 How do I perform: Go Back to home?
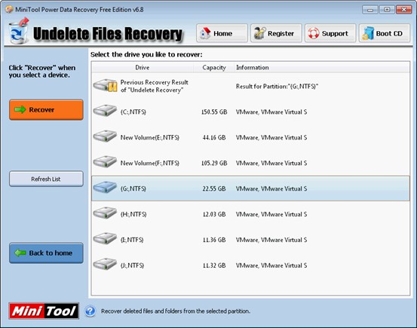[x=46, y=253]
